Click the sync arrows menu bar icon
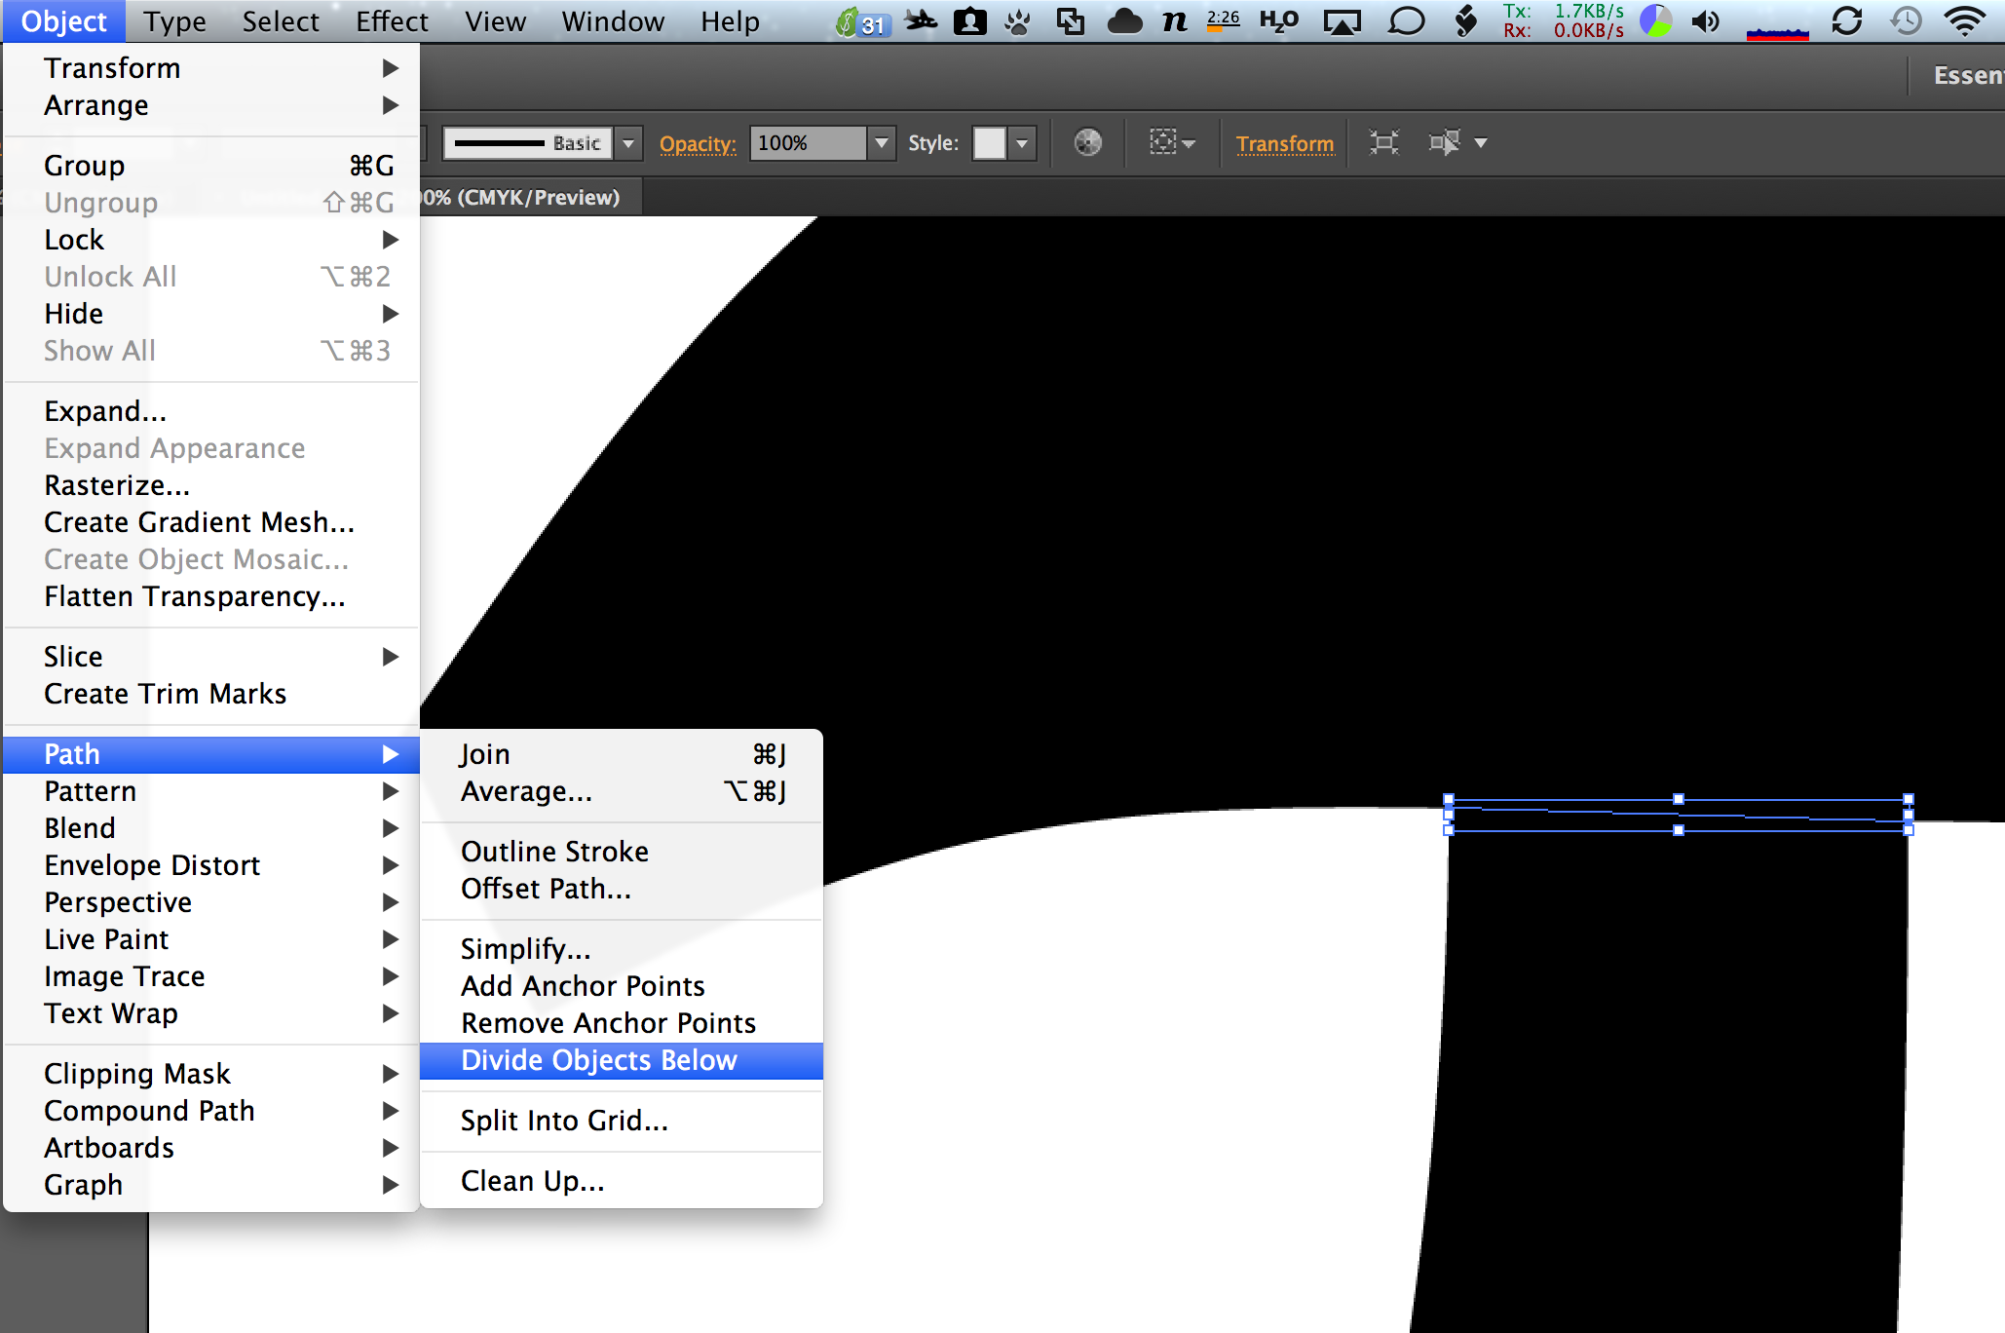Image resolution: width=2005 pixels, height=1333 pixels. [1846, 20]
